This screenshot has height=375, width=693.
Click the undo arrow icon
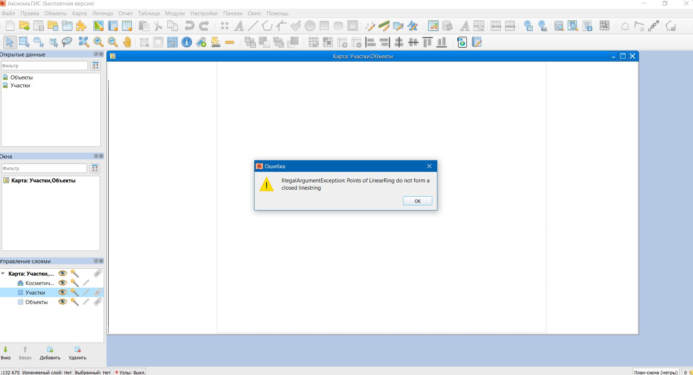pyautogui.click(x=189, y=26)
